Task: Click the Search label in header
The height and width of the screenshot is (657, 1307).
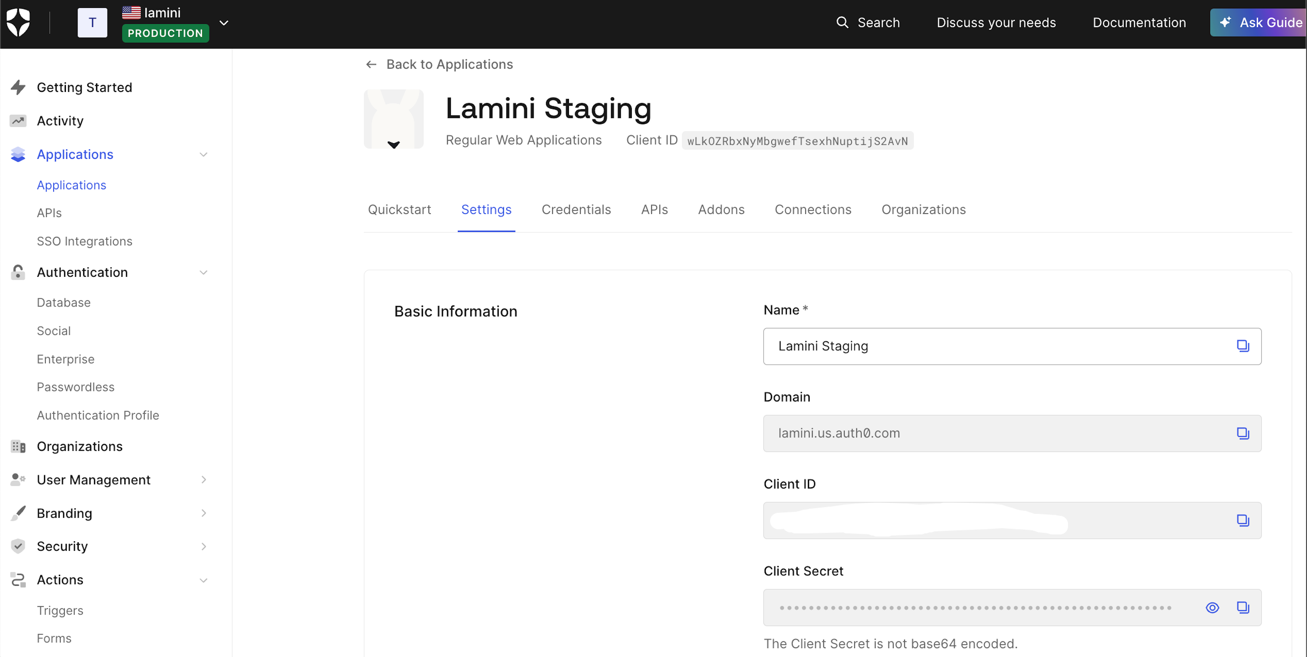Action: coord(878,22)
